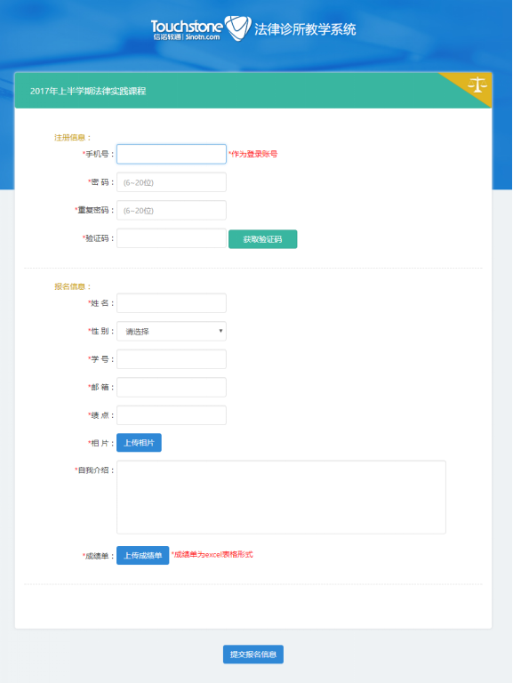Image resolution: width=513 pixels, height=683 pixels.
Task: Click the 密码 password input field
Action: pos(172,182)
